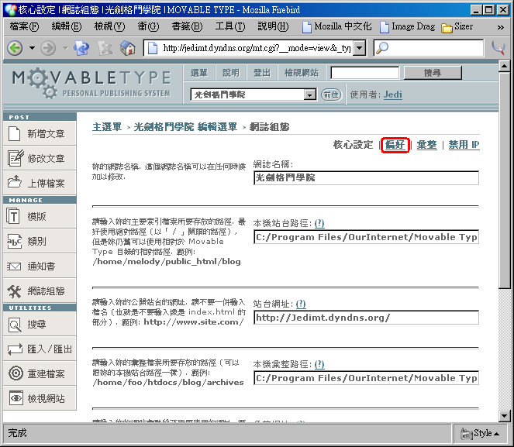The image size is (514, 447).
Task: Click the 新增文章 new entry icon
Action: pos(14,133)
